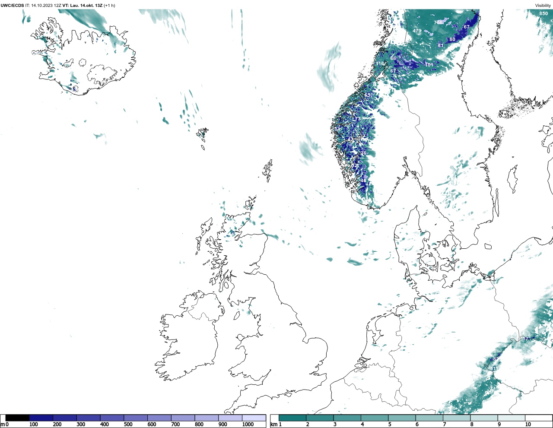Image resolution: width=553 pixels, height=428 pixels.
Task: Click the palest swatch after 1000 m
Action: point(254,418)
